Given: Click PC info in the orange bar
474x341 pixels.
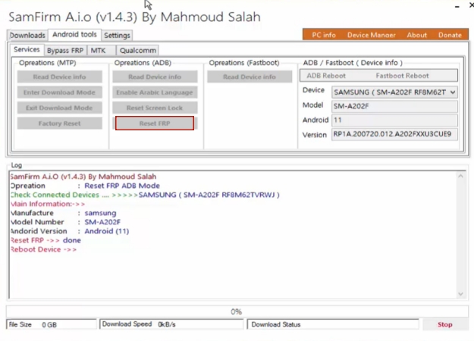Looking at the screenshot, I should pyautogui.click(x=324, y=35).
